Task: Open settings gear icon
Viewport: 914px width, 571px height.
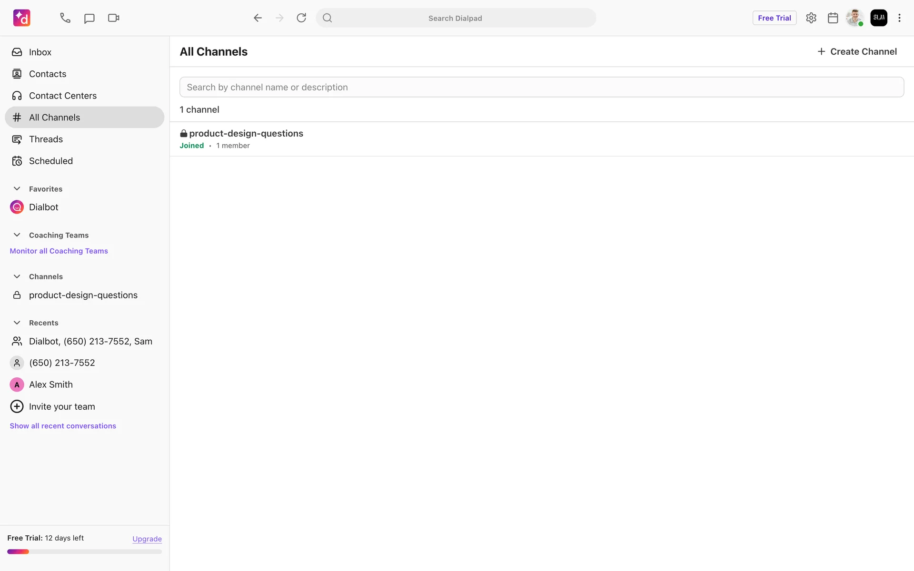Action: tap(811, 18)
